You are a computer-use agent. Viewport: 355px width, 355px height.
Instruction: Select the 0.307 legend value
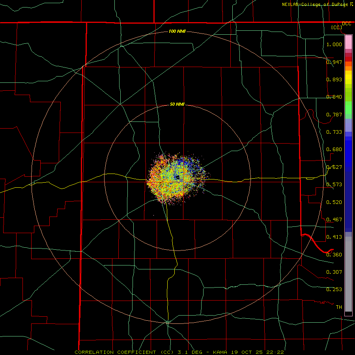pyautogui.click(x=334, y=272)
